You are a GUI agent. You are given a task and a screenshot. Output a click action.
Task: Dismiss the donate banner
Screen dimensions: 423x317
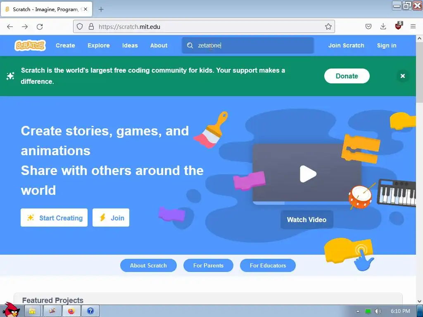tap(402, 76)
